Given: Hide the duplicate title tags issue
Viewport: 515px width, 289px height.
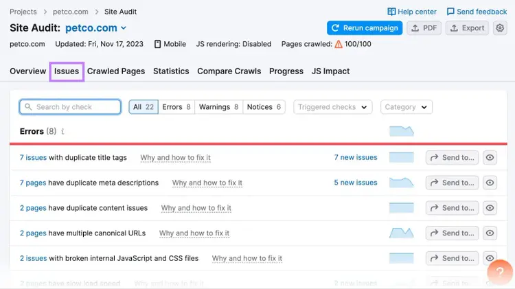Looking at the screenshot, I should pyautogui.click(x=490, y=158).
